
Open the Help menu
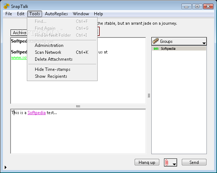98,14
